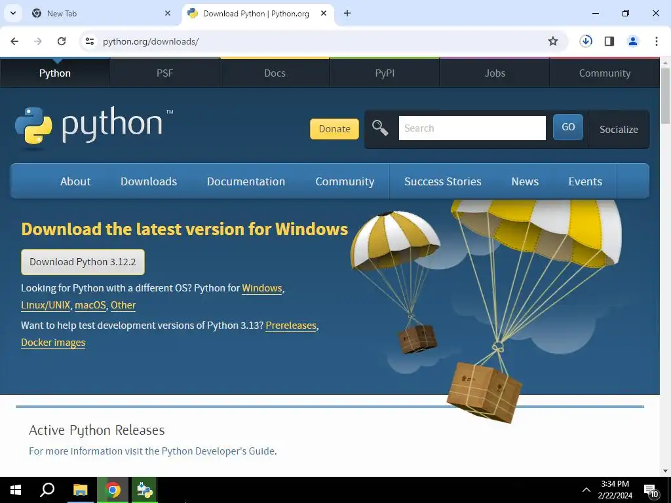671x503 pixels.
Task: Open the Chrome profile avatar
Action: (x=633, y=41)
